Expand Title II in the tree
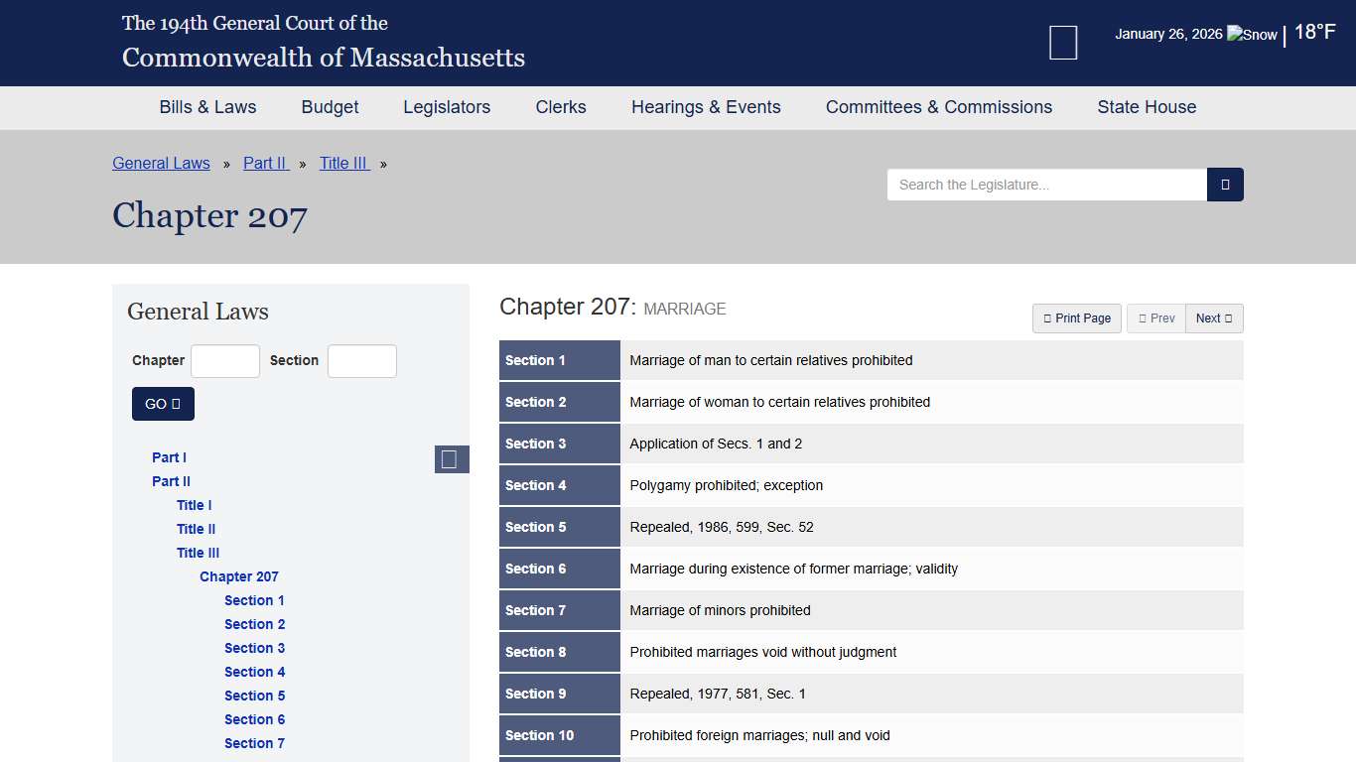This screenshot has width=1356, height=762. (x=196, y=529)
